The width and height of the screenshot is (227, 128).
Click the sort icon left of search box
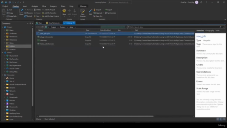coord(132,27)
